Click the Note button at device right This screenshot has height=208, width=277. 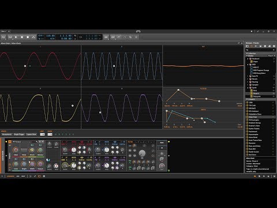(x=162, y=143)
